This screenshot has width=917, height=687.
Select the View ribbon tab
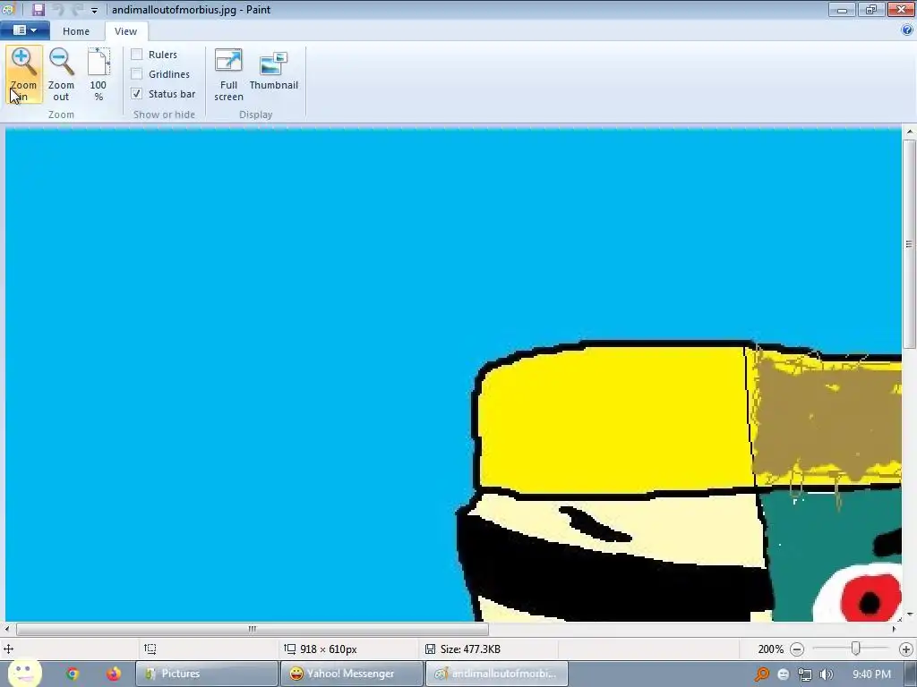coord(125,31)
